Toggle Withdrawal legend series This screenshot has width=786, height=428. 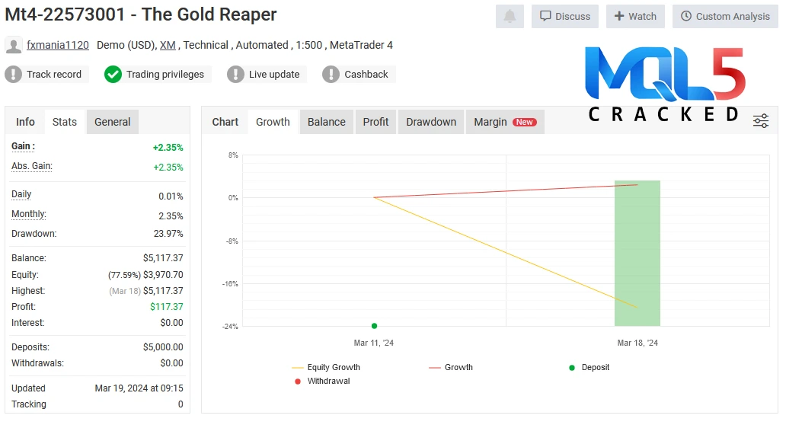[x=322, y=381]
